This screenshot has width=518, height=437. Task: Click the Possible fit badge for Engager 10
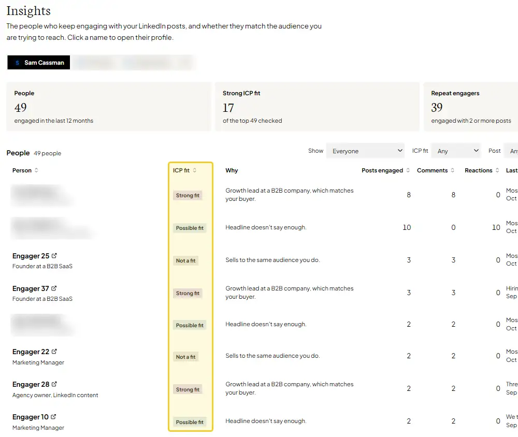(190, 422)
